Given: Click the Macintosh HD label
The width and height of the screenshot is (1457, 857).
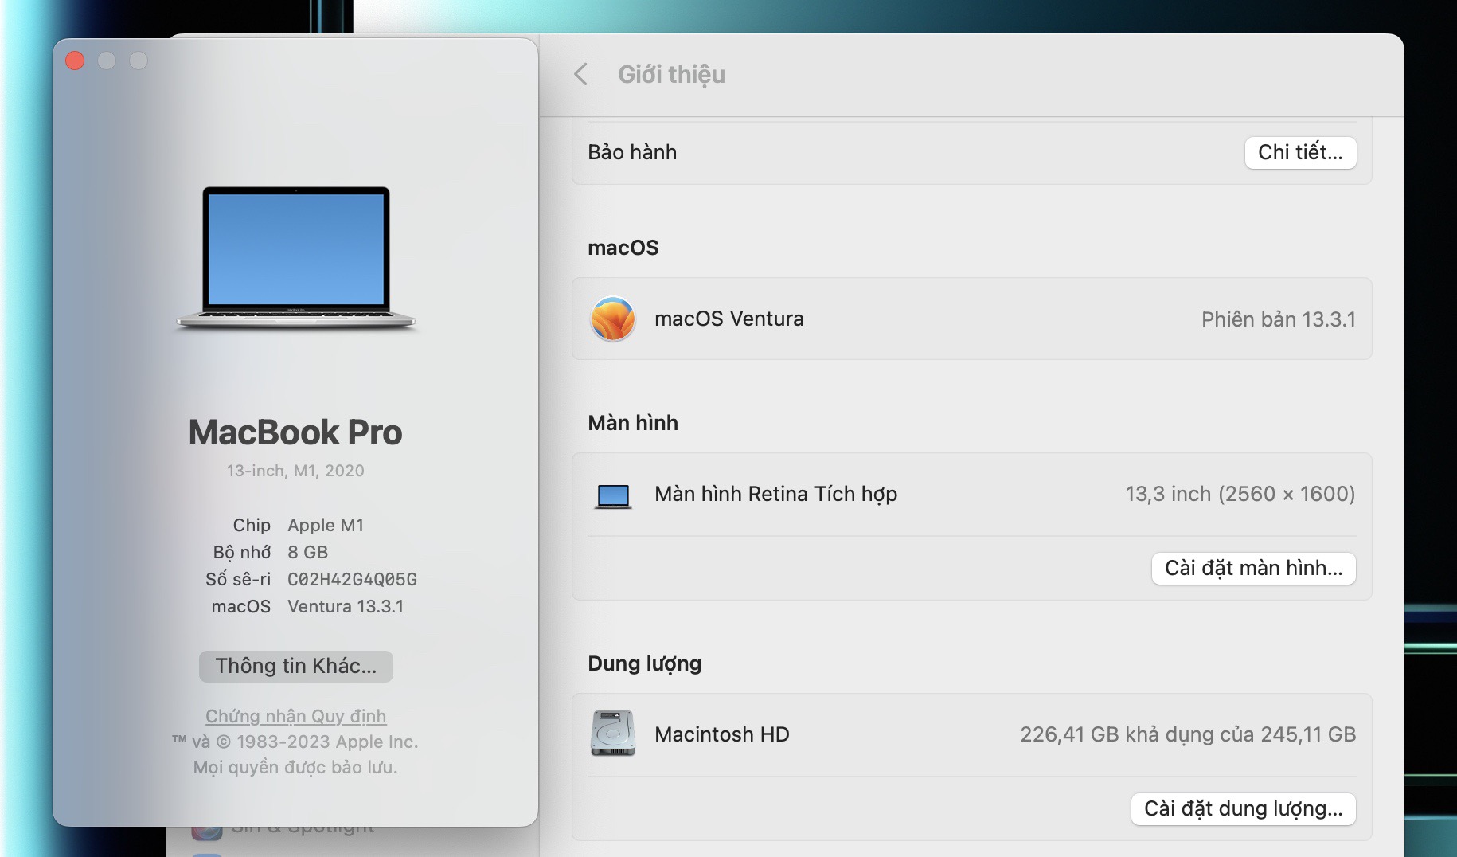Looking at the screenshot, I should (x=721, y=734).
